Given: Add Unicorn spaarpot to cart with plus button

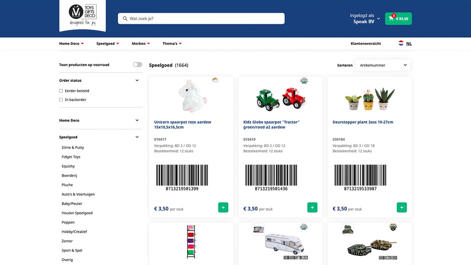Looking at the screenshot, I should pos(223,207).
